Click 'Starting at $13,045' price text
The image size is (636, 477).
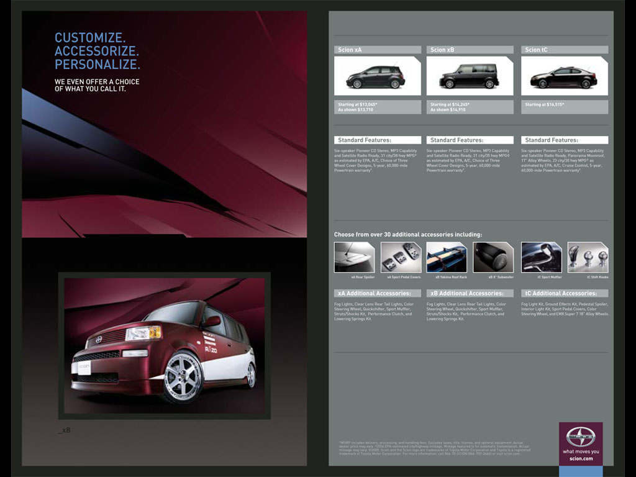[357, 104]
